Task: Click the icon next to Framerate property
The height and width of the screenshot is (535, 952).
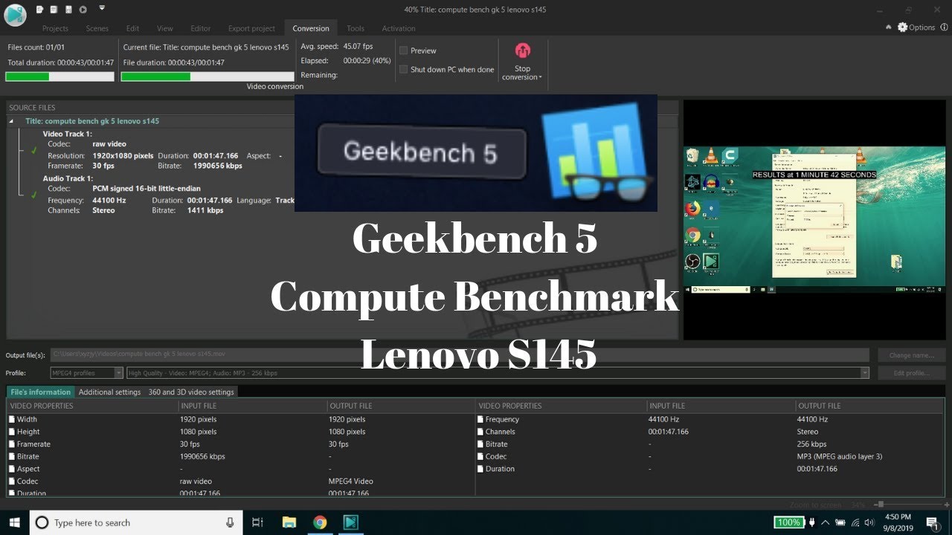Action: click(12, 444)
